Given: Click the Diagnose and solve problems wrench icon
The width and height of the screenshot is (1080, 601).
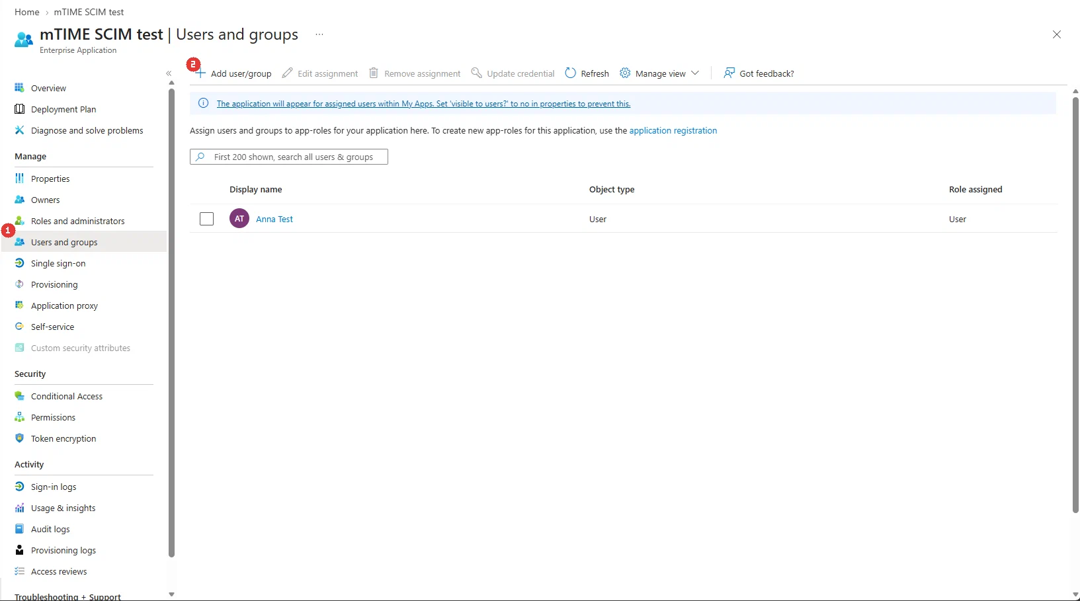Looking at the screenshot, I should [19, 130].
